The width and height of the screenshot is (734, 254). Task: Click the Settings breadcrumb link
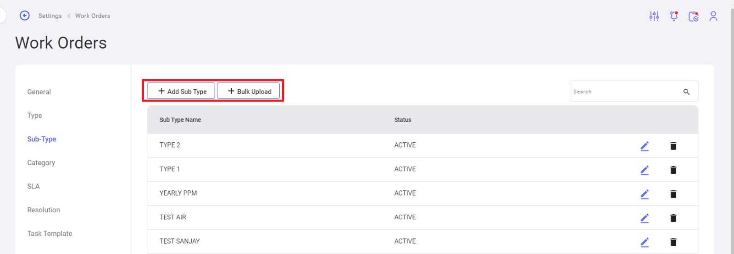tap(50, 16)
